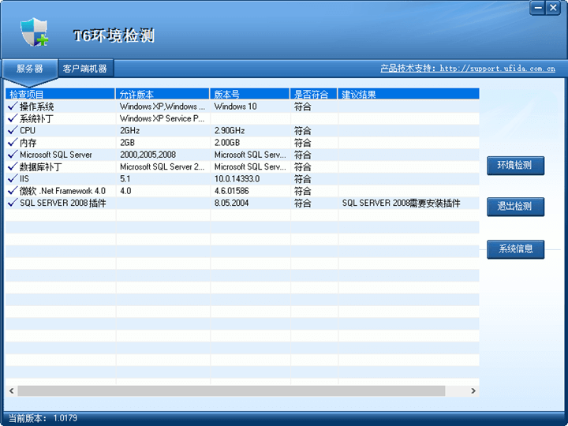Screen dimensions: 568x426
Task: Click the 2GB allowed version cell
Action: coord(128,143)
